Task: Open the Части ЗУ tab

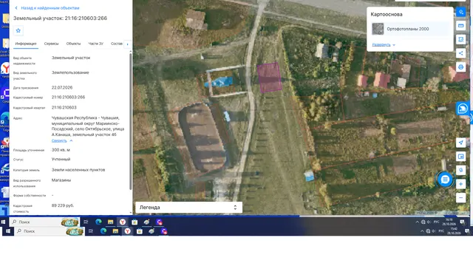Action: (95, 44)
